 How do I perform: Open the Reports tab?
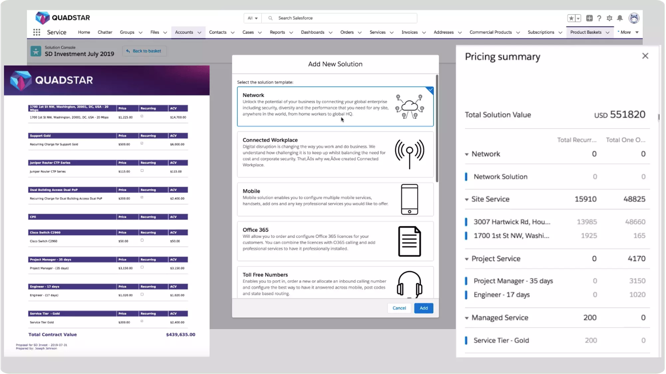[277, 32]
